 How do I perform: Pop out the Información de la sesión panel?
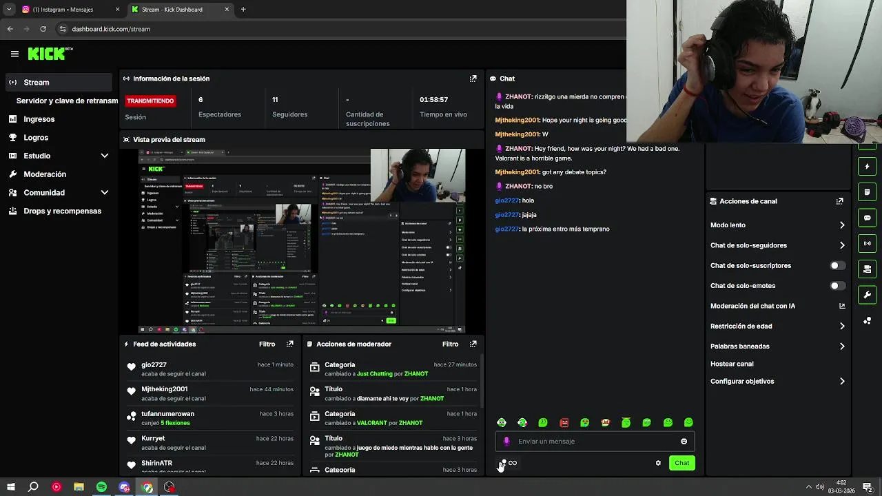pos(473,79)
